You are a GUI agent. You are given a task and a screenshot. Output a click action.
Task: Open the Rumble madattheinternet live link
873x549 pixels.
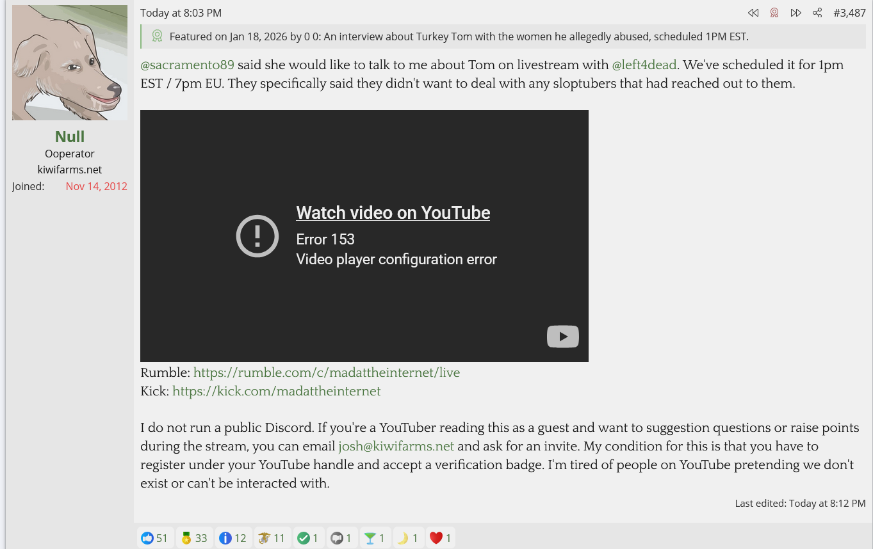327,372
